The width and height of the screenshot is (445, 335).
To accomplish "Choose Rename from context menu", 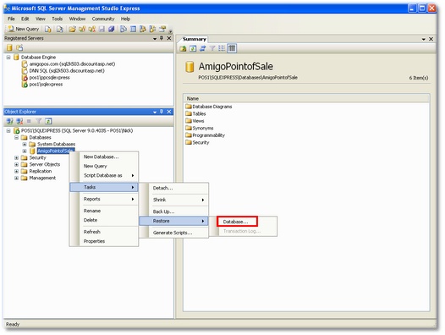I will tap(104, 211).
